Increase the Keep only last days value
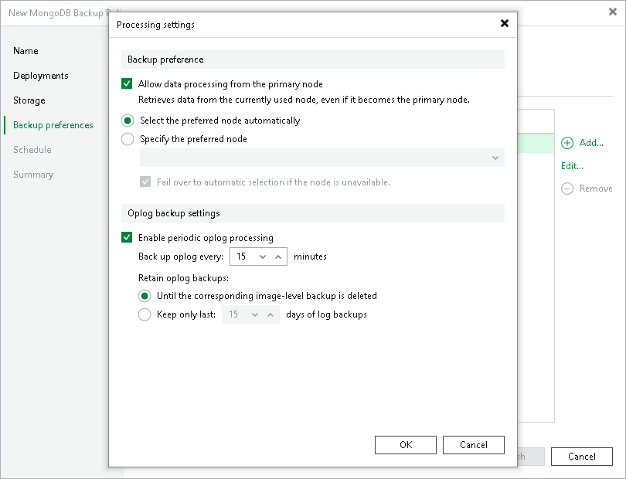The image size is (626, 479). click(x=270, y=315)
